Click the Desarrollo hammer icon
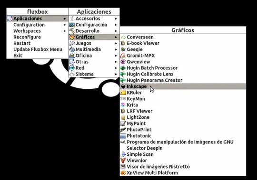The width and height of the screenshot is (257, 180). tap(72, 31)
